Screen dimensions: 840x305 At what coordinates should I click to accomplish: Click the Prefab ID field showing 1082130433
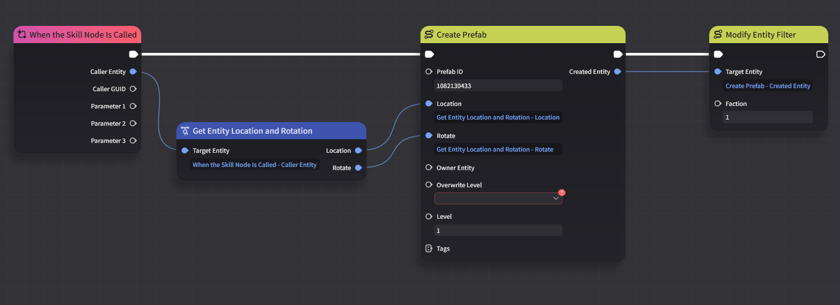click(498, 86)
